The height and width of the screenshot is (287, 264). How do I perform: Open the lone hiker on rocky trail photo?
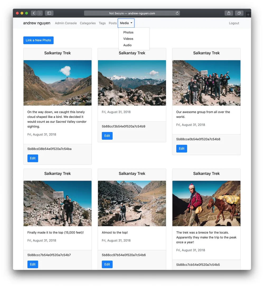click(x=132, y=204)
